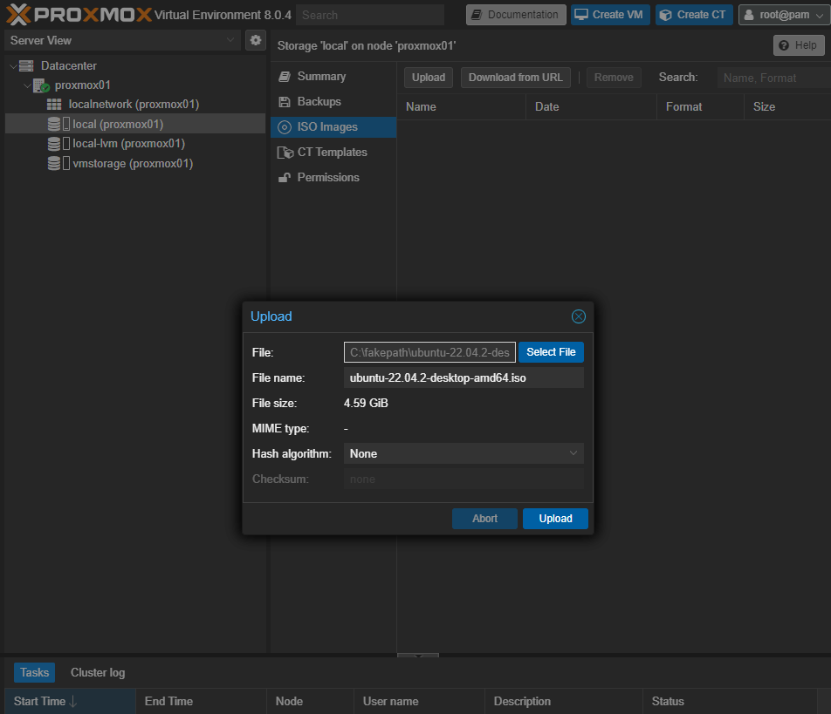Open the Permissions section
This screenshot has width=831, height=714.
327,177
